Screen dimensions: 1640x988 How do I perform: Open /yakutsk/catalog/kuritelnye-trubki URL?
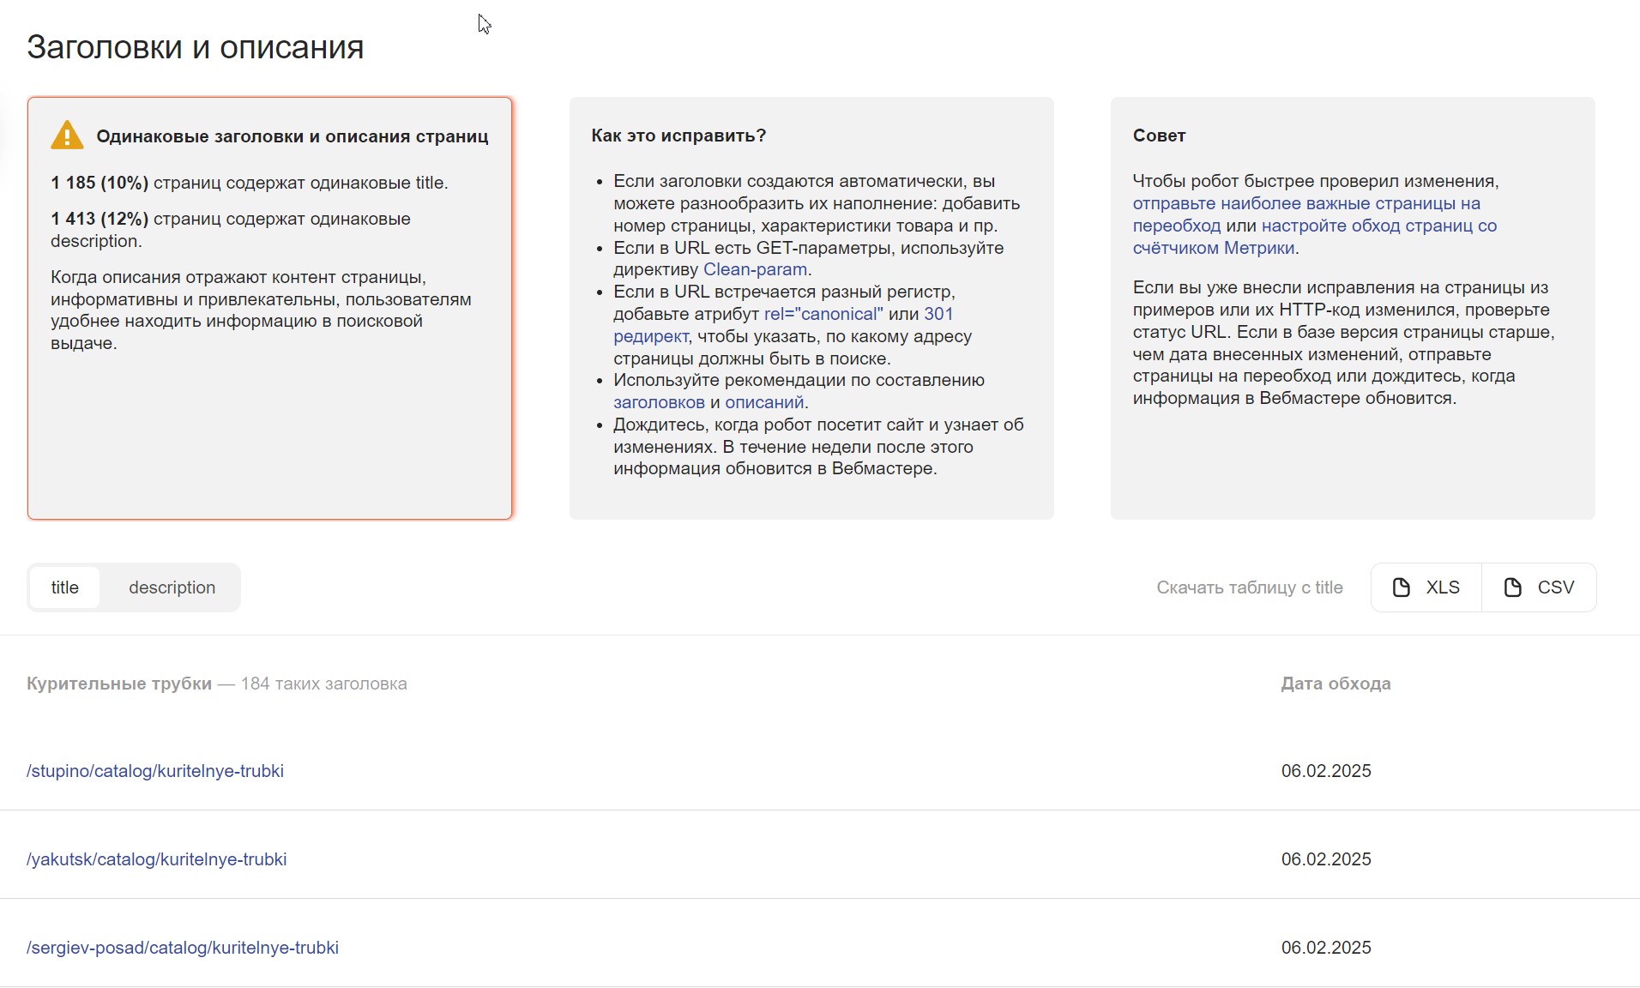click(157, 859)
